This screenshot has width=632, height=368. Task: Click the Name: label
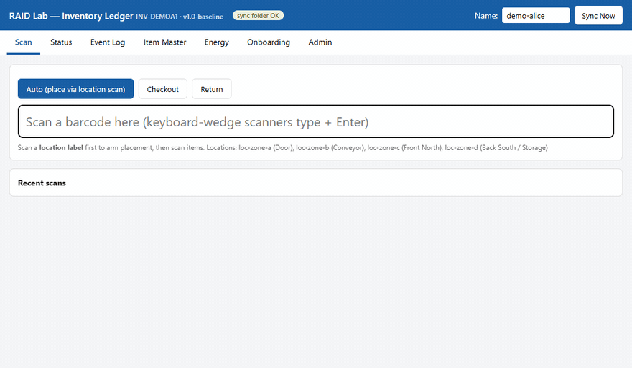486,16
